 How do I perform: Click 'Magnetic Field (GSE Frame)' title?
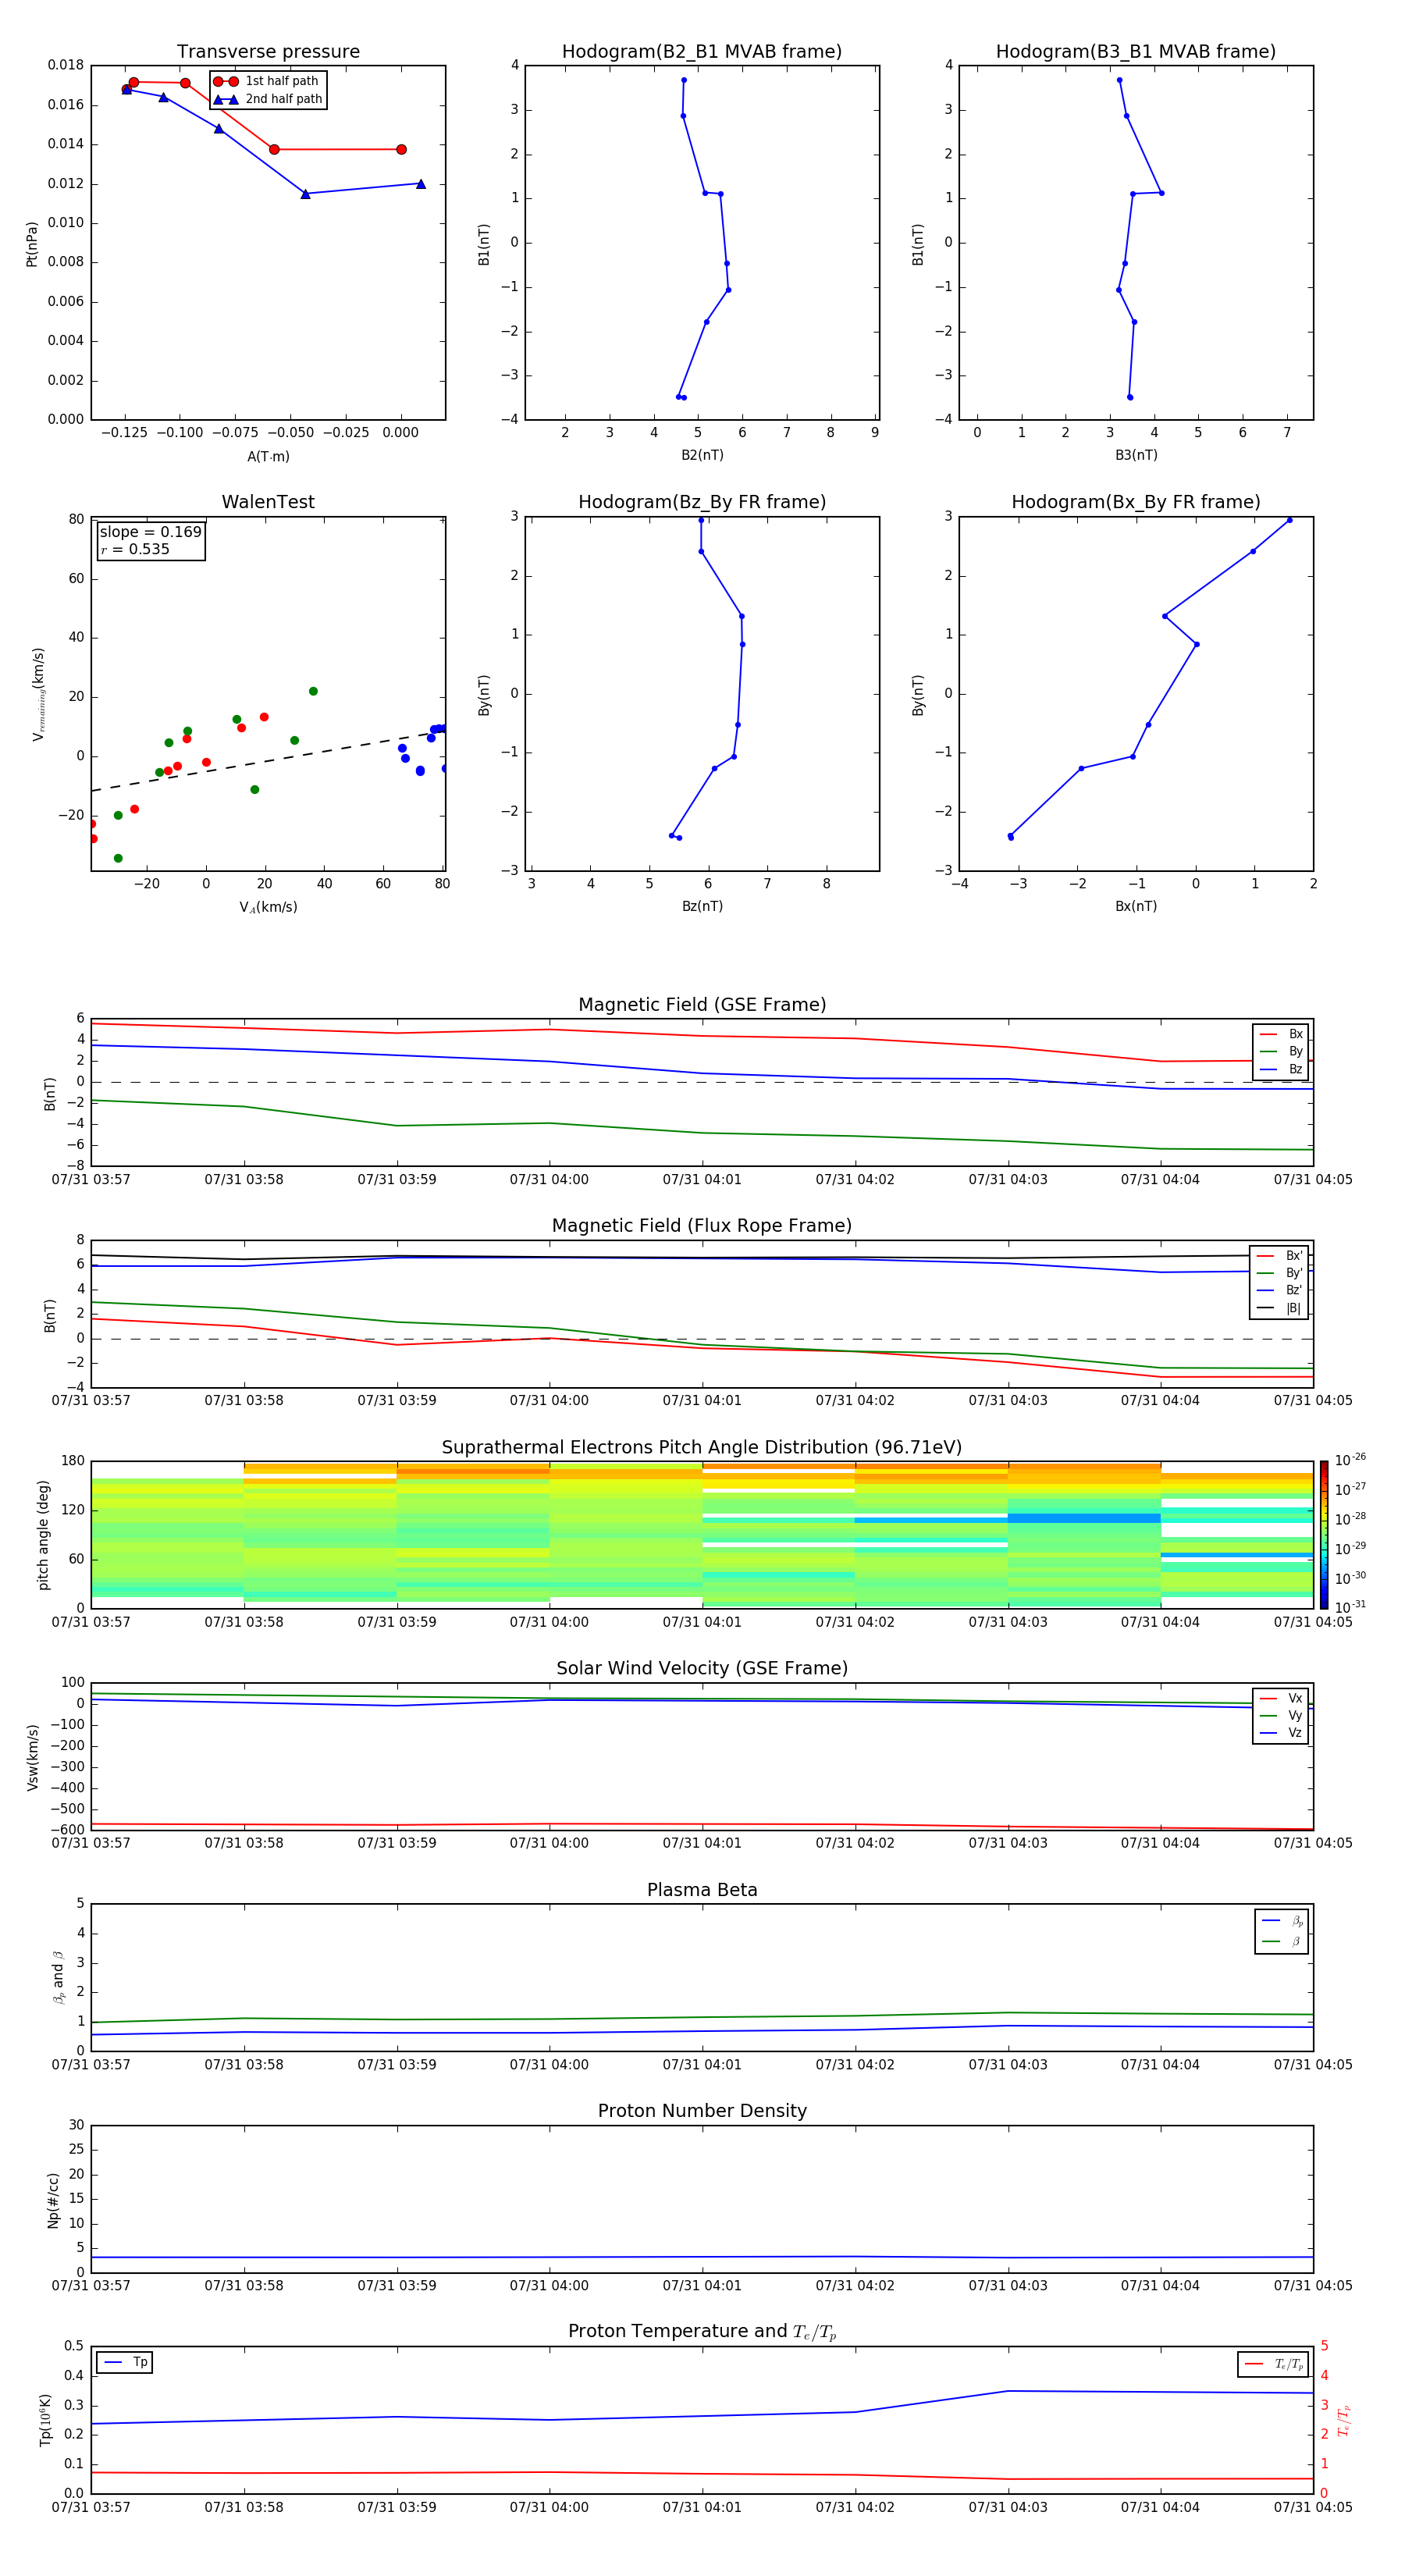coord(702,1005)
